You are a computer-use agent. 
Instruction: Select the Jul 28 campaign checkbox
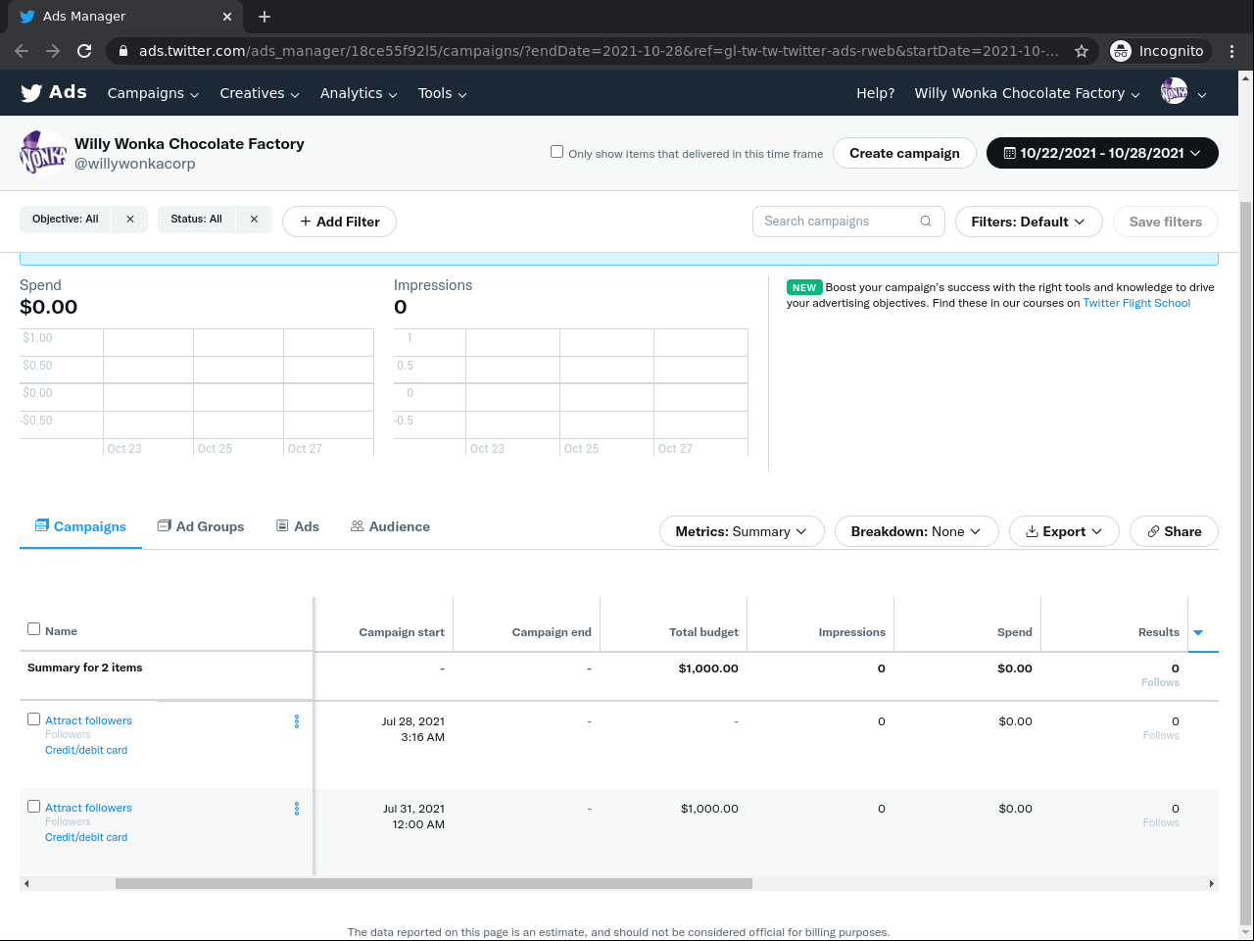pyautogui.click(x=34, y=719)
